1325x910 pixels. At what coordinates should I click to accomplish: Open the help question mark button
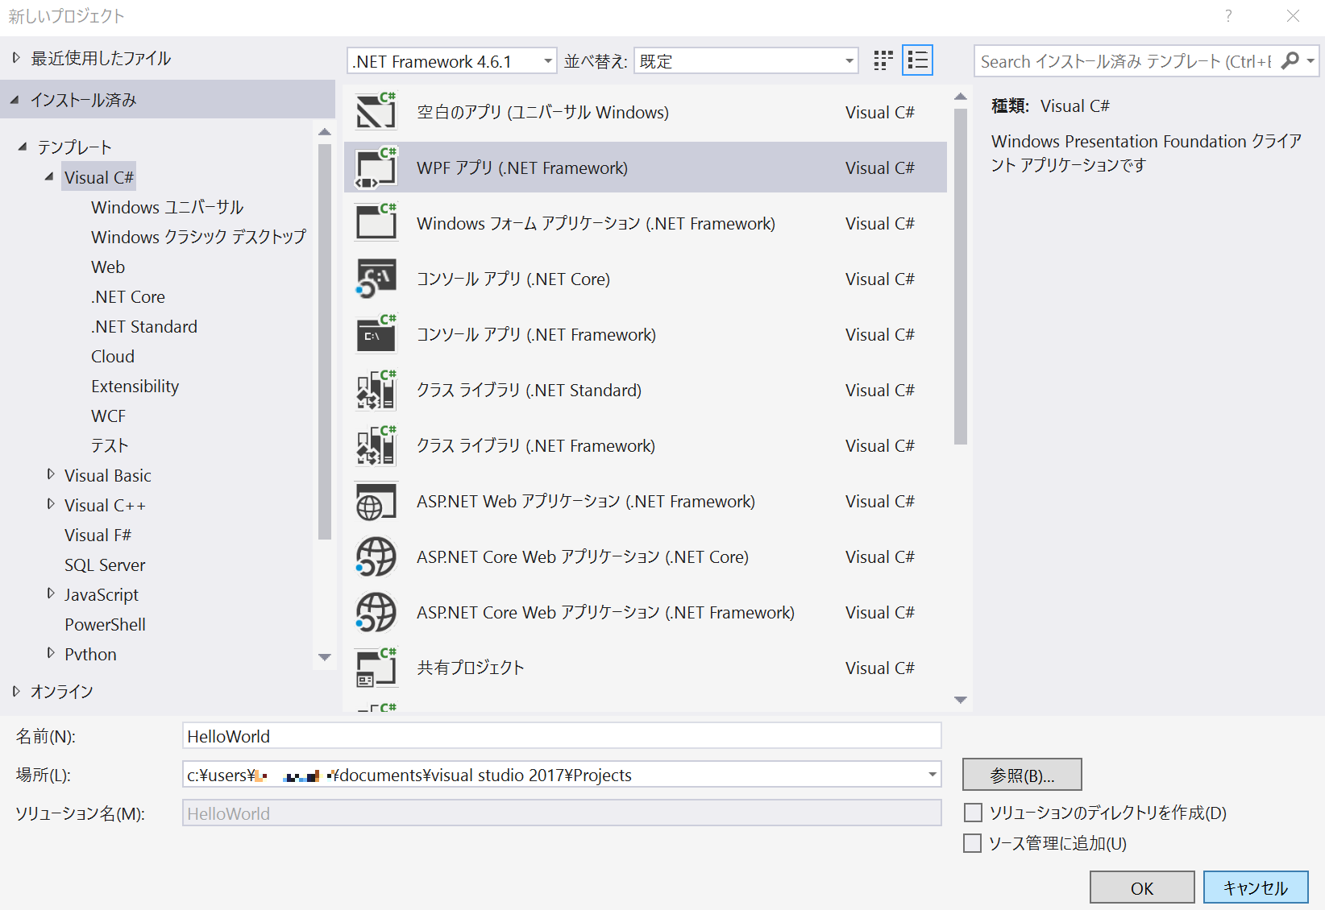1228,16
